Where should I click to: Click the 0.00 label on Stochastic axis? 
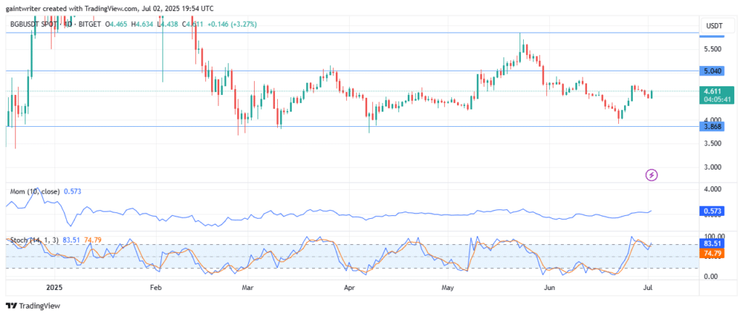coord(713,276)
